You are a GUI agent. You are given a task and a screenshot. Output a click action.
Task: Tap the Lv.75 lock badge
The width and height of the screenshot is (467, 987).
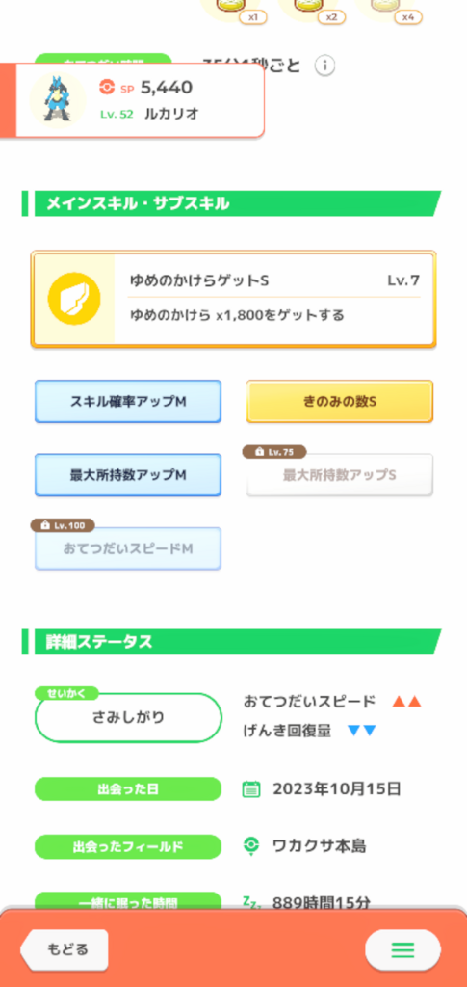pyautogui.click(x=274, y=452)
